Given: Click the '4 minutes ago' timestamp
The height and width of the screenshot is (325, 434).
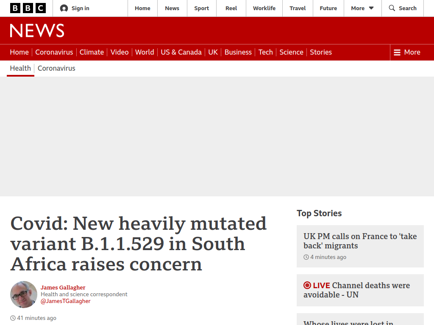Looking at the screenshot, I should pos(328,257).
